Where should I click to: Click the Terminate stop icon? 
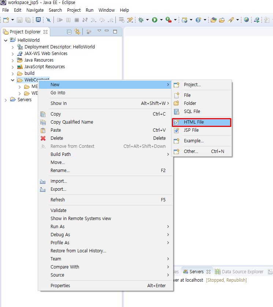click(x=77, y=20)
